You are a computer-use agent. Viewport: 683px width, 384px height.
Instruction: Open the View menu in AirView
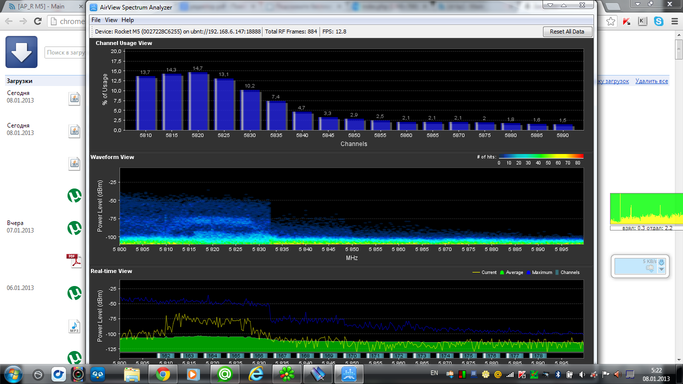coord(111,20)
